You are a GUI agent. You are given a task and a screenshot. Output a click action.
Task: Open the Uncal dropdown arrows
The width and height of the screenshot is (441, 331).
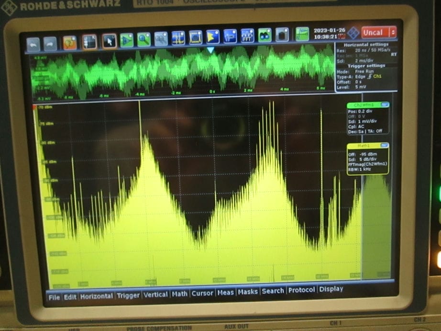(393, 32)
